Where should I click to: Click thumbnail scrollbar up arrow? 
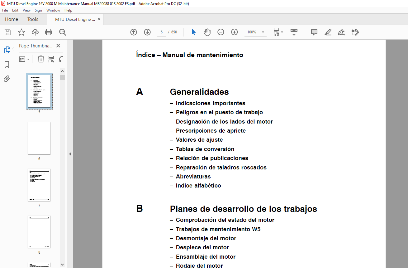(x=63, y=71)
